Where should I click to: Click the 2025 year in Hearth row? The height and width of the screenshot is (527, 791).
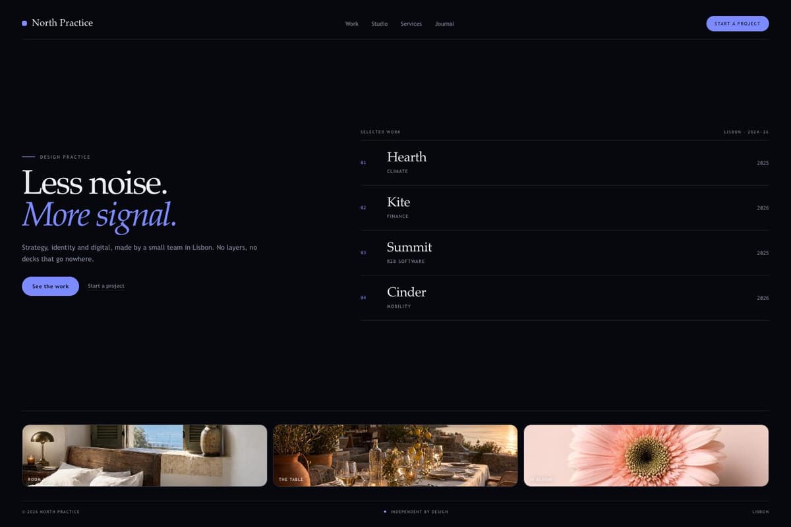click(763, 163)
